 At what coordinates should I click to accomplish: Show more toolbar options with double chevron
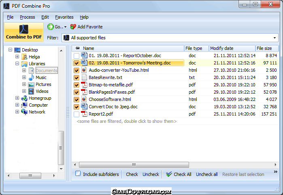point(275,171)
